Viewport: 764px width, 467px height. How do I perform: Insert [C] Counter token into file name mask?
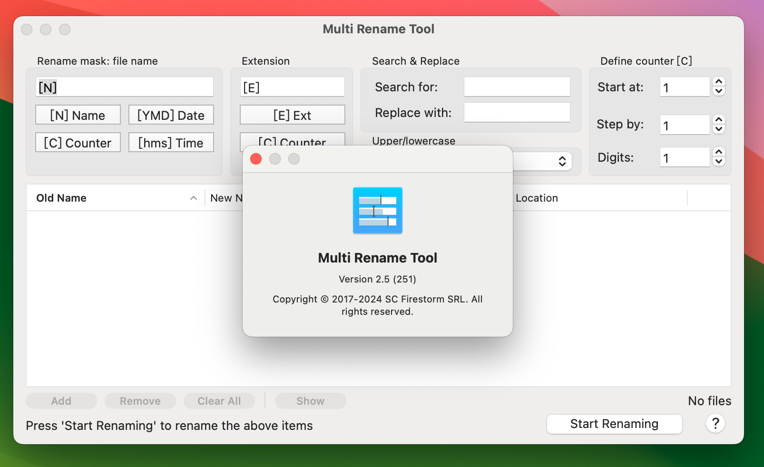(78, 142)
